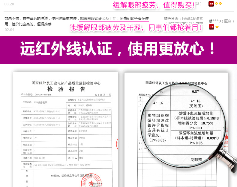The height and width of the screenshot is (187, 237).
Task: Click the T3 member level badge
Action: click(211, 4)
